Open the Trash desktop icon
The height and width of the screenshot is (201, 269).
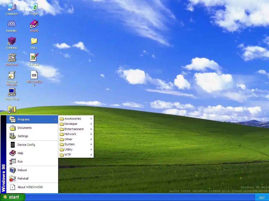click(34, 7)
